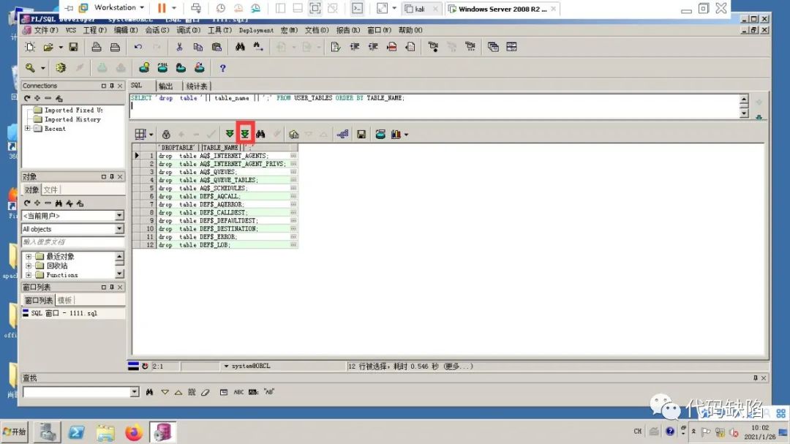Expand the Recent connections tree node
The width and height of the screenshot is (790, 444).
(28, 129)
